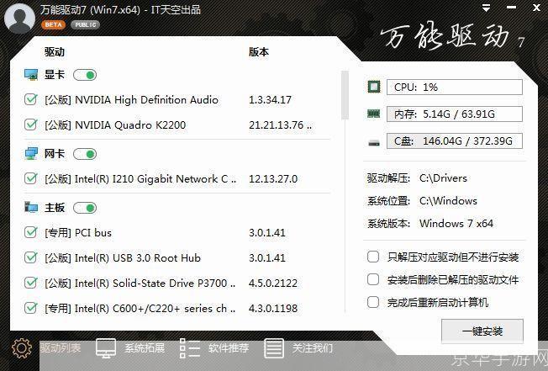Viewport: 548px width, 371px height.
Task: Click the user avatar icon
Action: click(x=19, y=19)
